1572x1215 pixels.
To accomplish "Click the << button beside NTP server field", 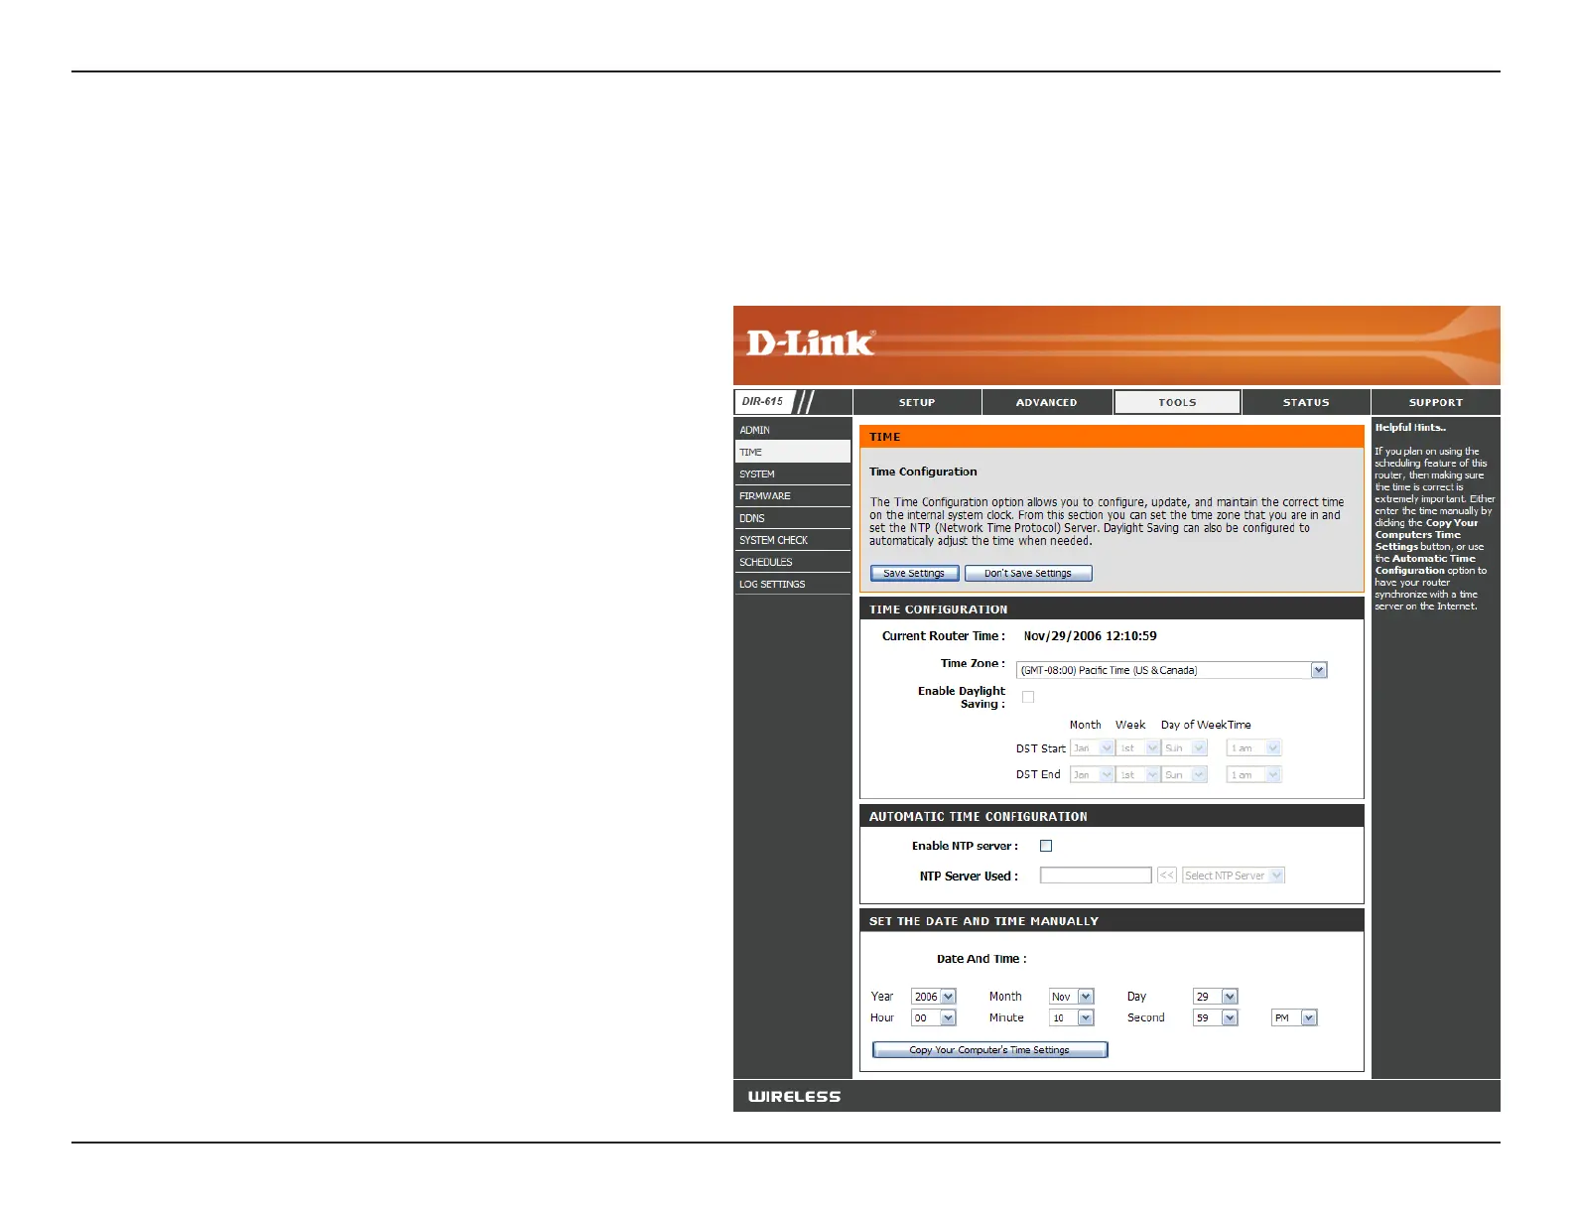I will tap(1167, 876).
